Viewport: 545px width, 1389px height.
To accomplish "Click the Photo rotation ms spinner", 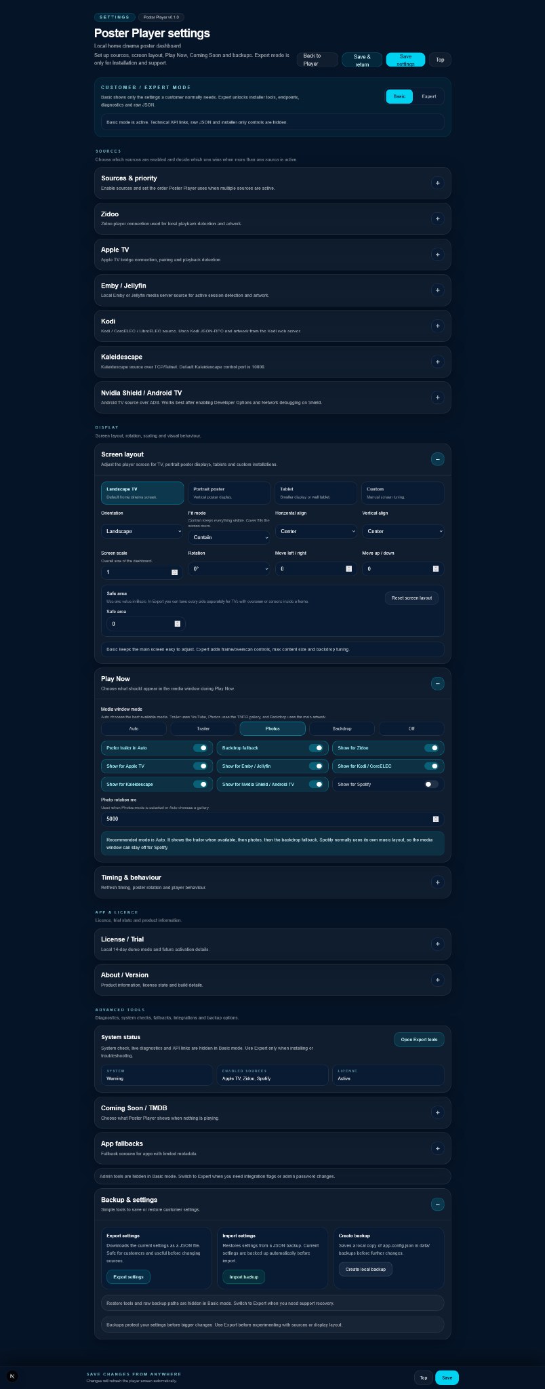I will point(436,819).
